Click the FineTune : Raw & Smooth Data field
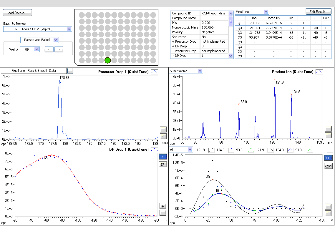Viewport: 335px width, 226px height. point(34,71)
